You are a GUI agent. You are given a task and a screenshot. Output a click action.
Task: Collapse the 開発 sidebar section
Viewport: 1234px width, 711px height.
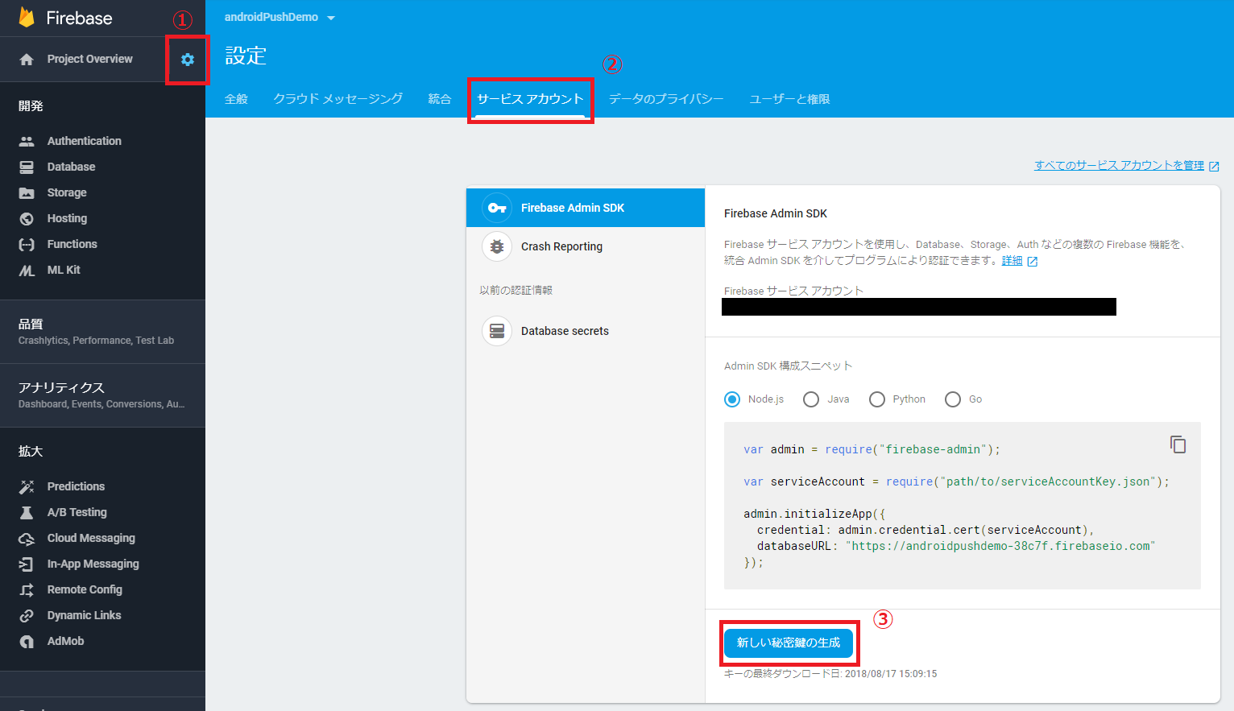point(31,105)
